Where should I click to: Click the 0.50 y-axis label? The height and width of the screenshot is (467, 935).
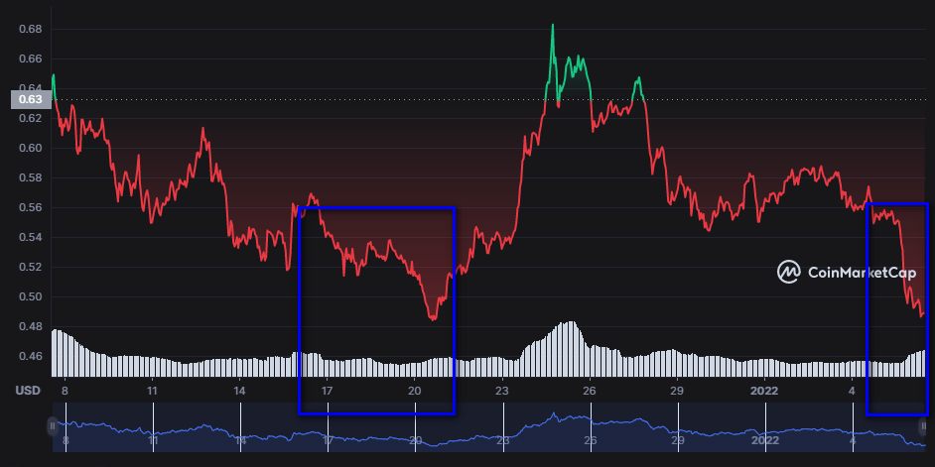coord(31,297)
